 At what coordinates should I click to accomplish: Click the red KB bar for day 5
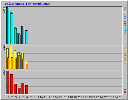[23, 88]
